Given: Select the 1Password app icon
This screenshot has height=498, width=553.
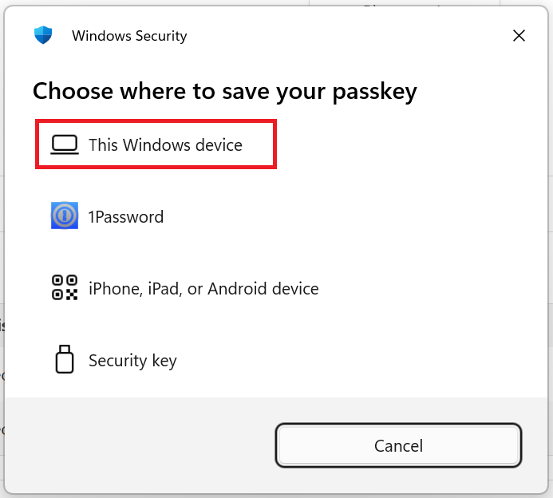Looking at the screenshot, I should (x=64, y=216).
